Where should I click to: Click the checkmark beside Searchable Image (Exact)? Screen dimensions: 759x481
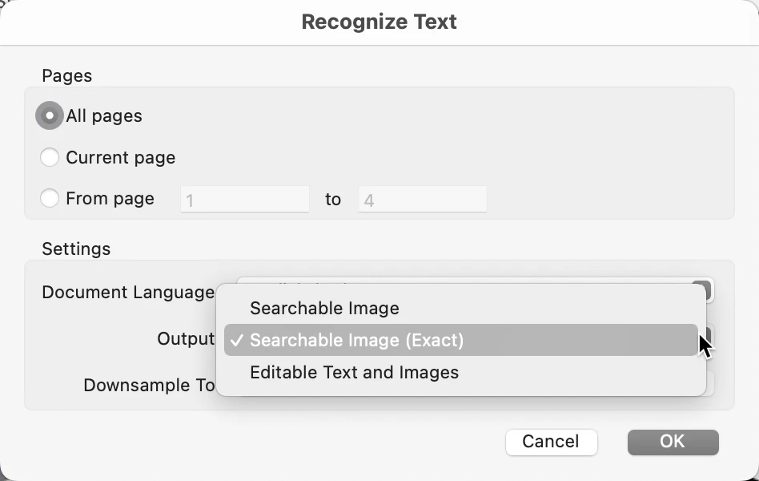(236, 341)
